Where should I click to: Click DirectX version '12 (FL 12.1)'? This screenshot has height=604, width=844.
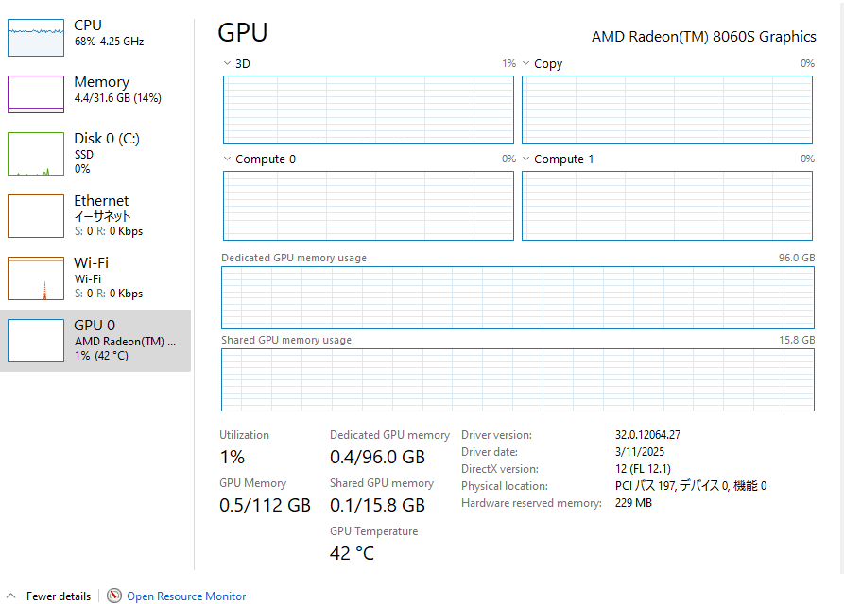pyautogui.click(x=644, y=469)
